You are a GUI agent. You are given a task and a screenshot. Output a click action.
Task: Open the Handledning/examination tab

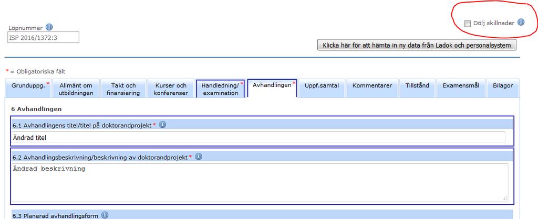(x=220, y=89)
